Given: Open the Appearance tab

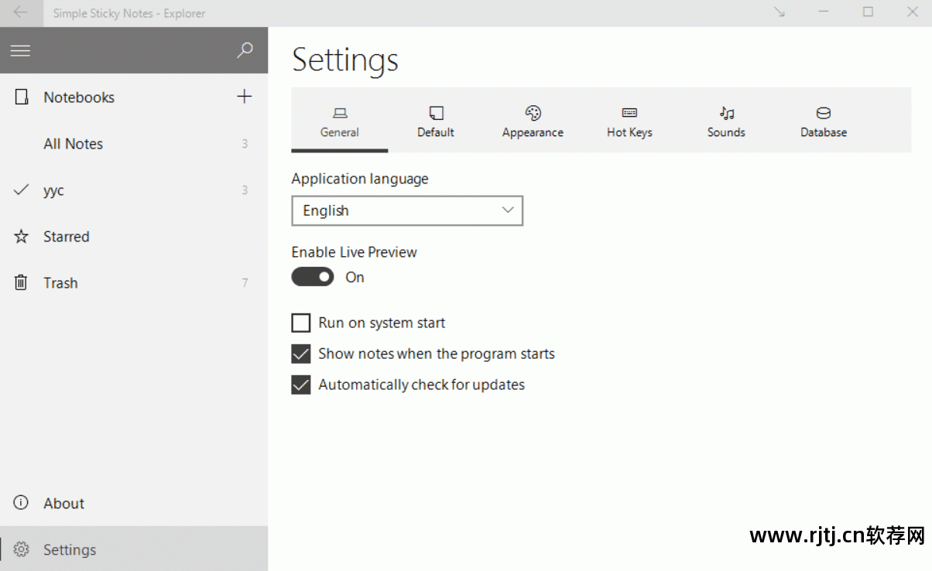Looking at the screenshot, I should [x=533, y=121].
